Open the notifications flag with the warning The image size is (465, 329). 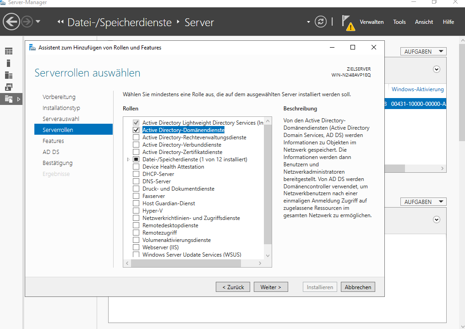348,22
